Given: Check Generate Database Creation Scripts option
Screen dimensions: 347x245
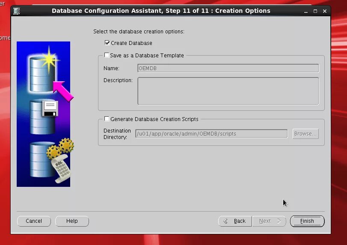Looking at the screenshot, I should [x=107, y=119].
